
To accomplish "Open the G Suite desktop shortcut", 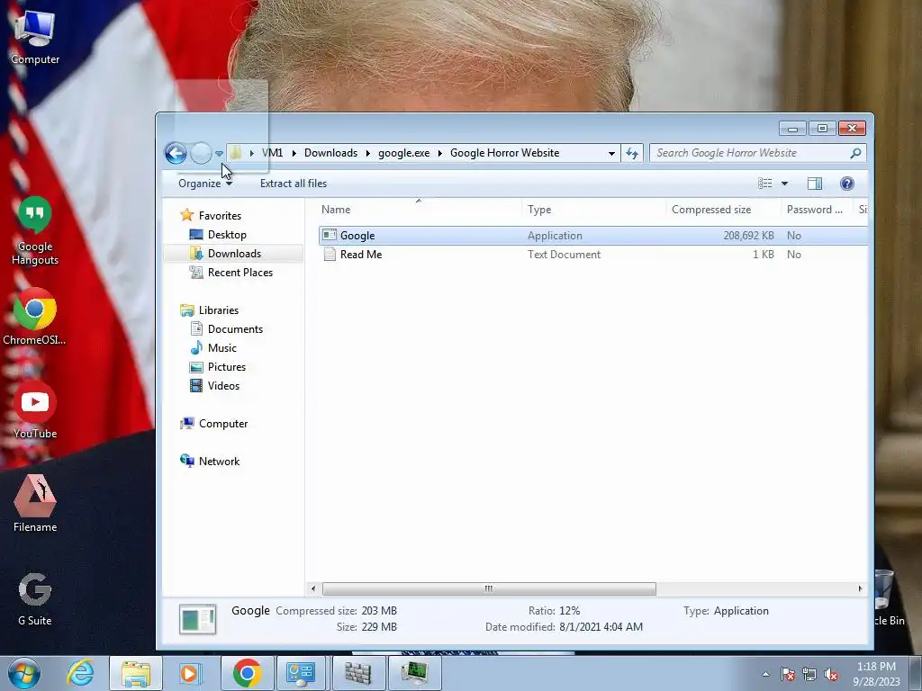I will [x=35, y=597].
